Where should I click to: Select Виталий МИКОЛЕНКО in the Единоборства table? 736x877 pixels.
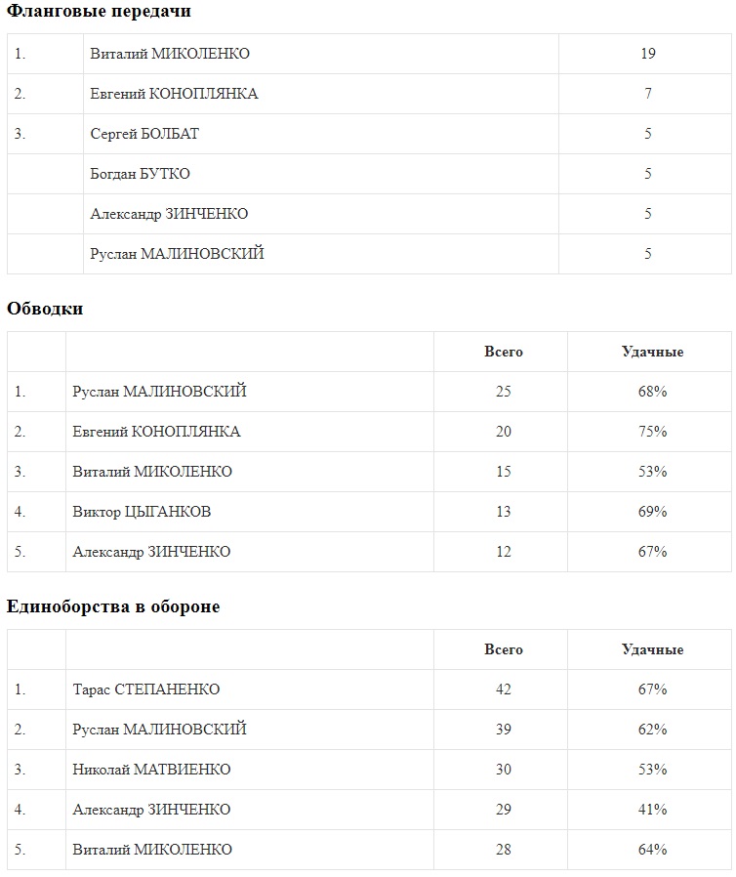pyautogui.click(x=152, y=850)
